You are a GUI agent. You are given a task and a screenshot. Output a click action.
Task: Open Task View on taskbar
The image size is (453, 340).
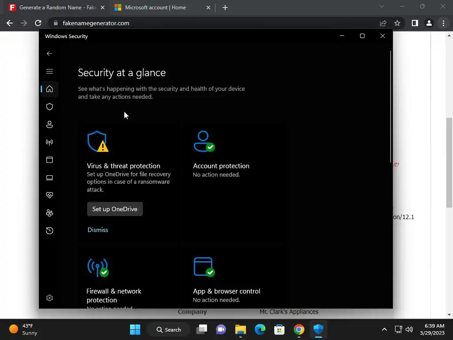coord(202,329)
